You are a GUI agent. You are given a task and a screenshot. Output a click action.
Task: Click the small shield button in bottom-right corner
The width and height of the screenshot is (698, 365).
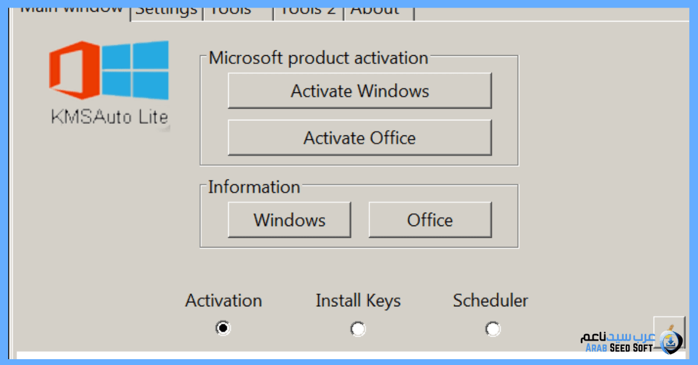tap(670, 331)
